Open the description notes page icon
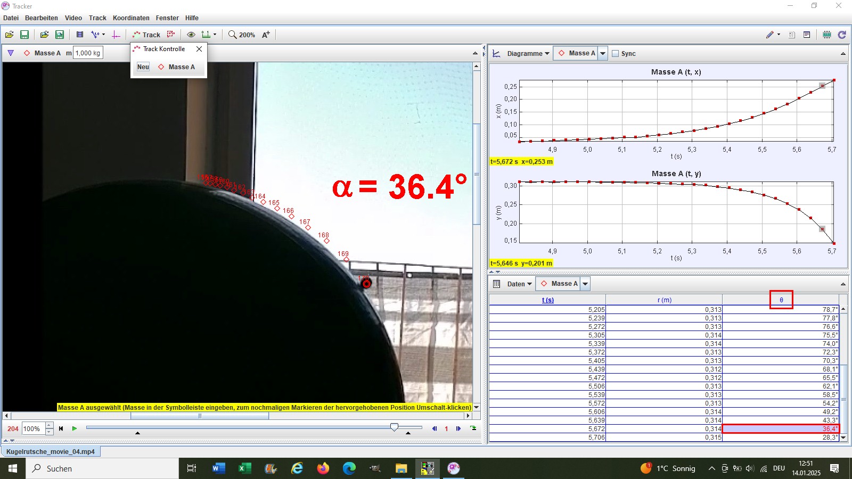Viewport: 852px width, 479px height. [x=792, y=35]
